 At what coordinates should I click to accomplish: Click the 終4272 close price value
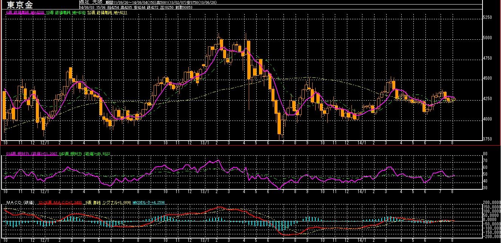(x=153, y=8)
